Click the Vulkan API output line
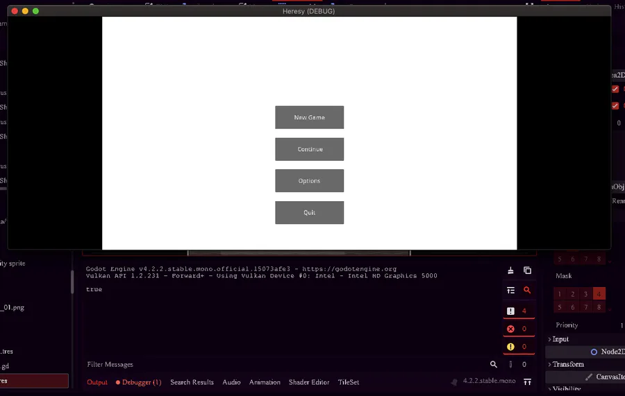 (262, 276)
